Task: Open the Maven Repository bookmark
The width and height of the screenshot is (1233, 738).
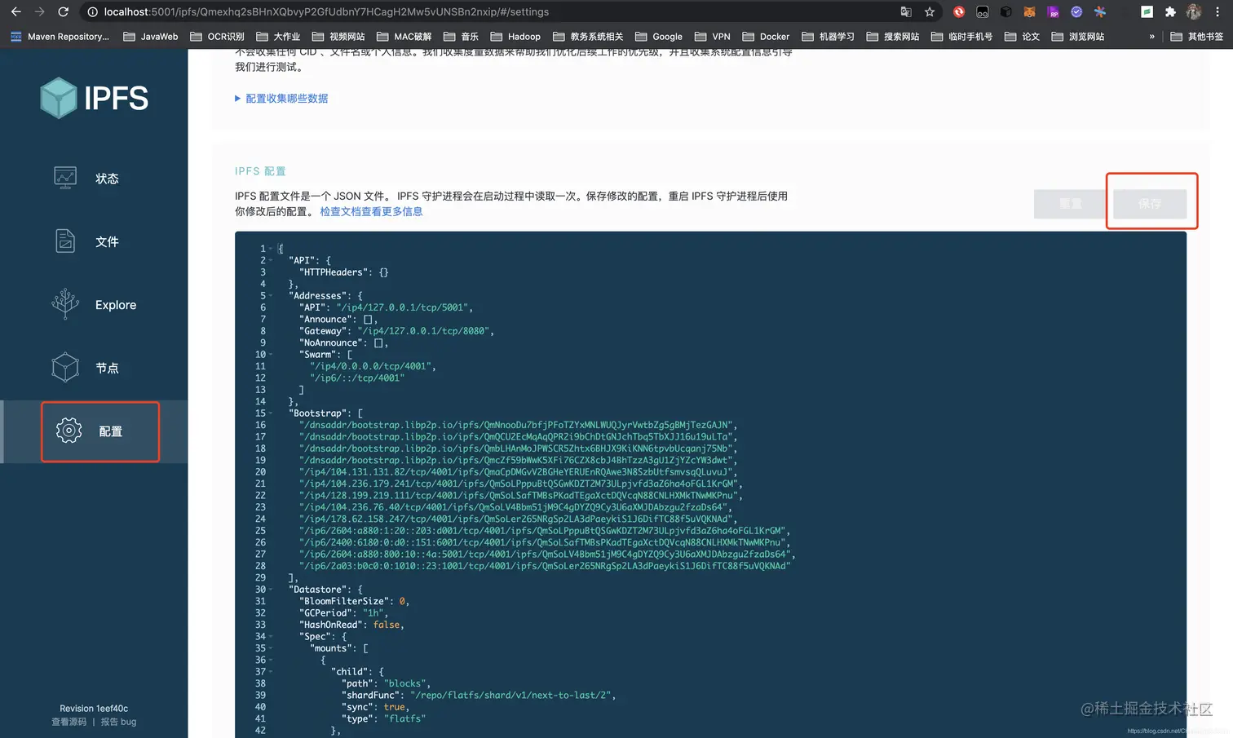Action: click(60, 36)
